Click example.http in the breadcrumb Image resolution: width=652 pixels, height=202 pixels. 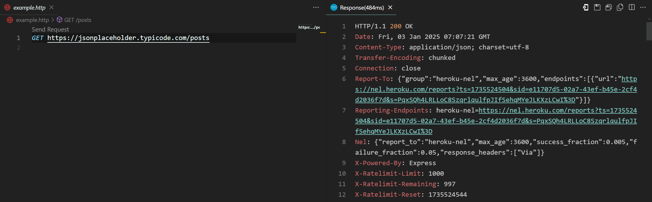tap(32, 20)
